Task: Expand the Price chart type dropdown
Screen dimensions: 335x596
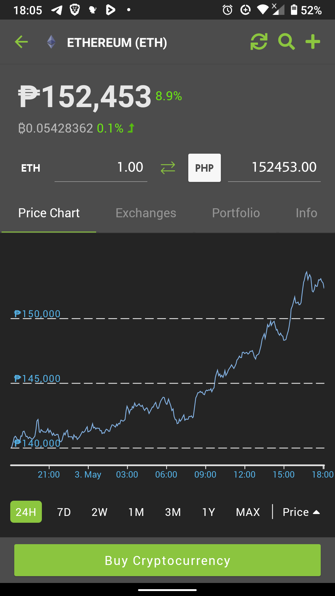Action: click(x=301, y=512)
